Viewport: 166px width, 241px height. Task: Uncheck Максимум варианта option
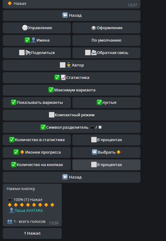[72, 90]
